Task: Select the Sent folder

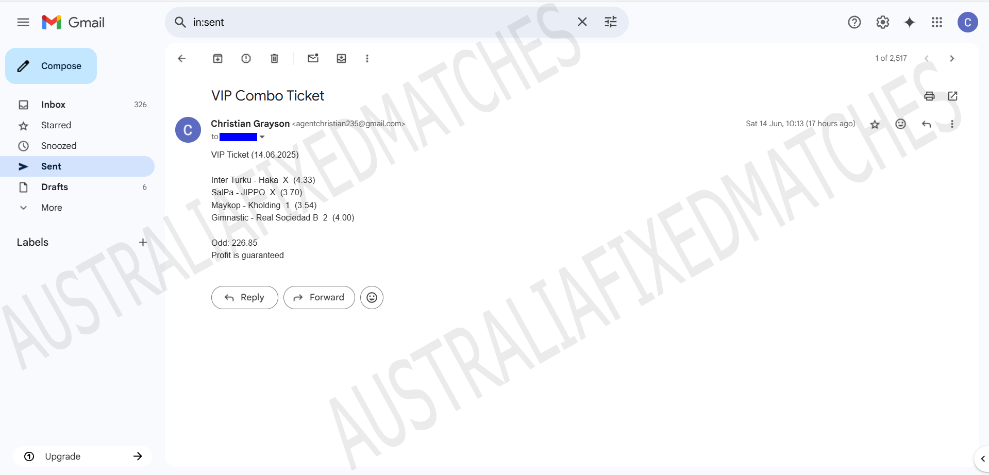Action: click(77, 166)
